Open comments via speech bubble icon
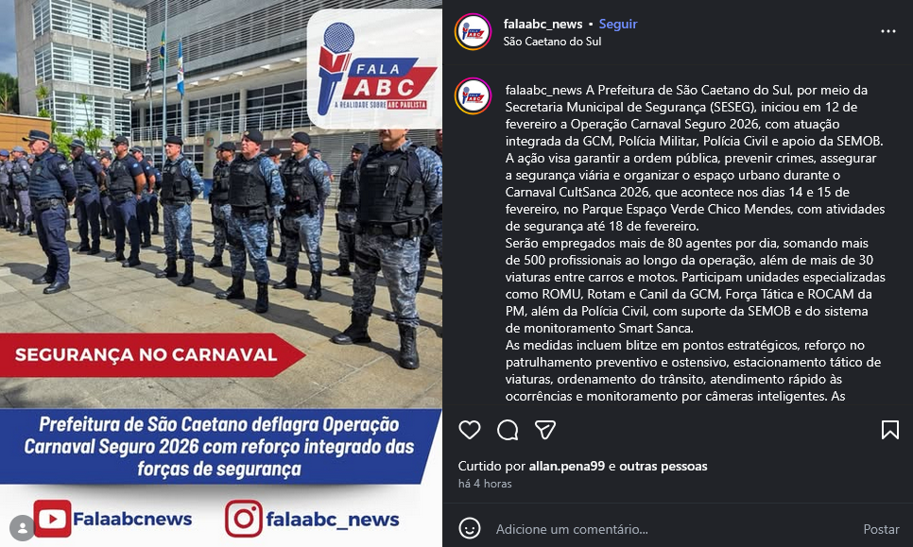The height and width of the screenshot is (547, 913). coord(508,430)
